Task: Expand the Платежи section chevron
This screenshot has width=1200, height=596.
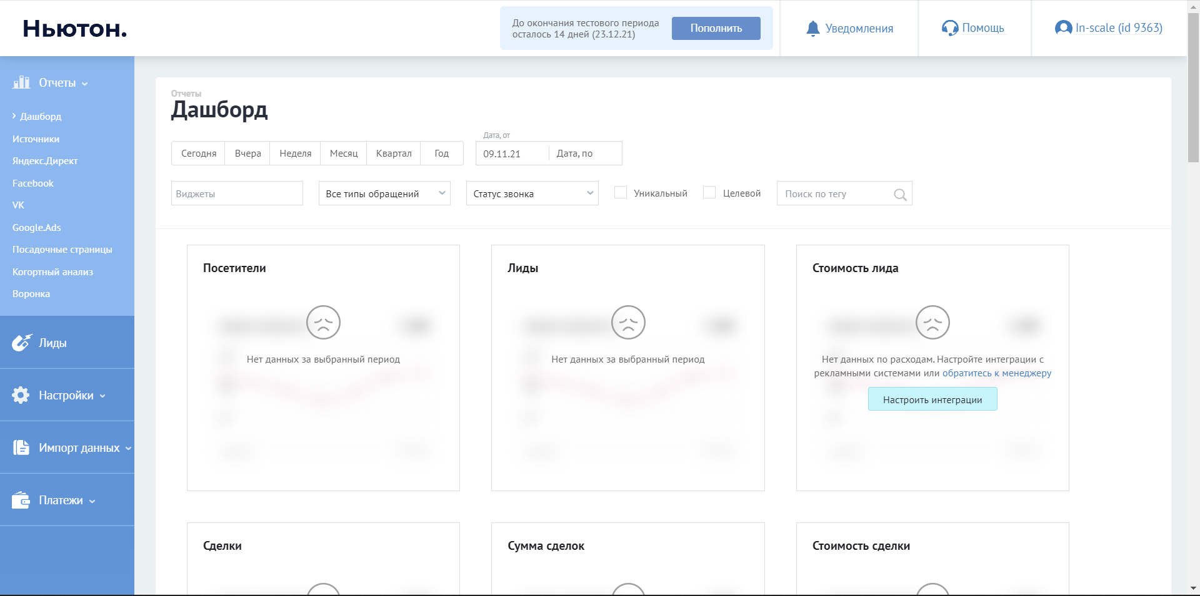Action: tap(92, 501)
